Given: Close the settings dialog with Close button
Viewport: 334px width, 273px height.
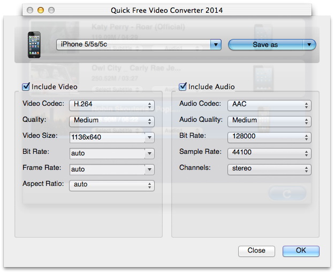Looking at the screenshot, I should [x=256, y=251].
